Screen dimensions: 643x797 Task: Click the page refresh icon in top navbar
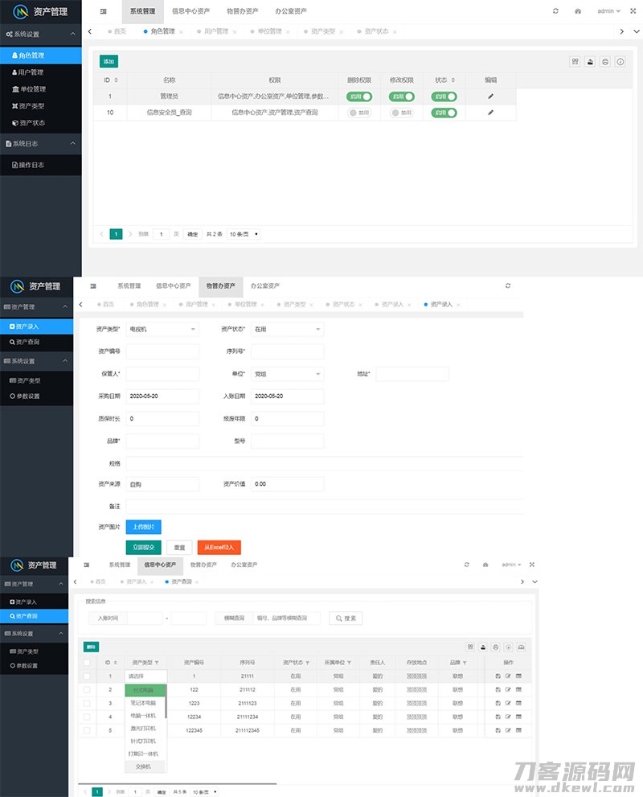[554, 11]
